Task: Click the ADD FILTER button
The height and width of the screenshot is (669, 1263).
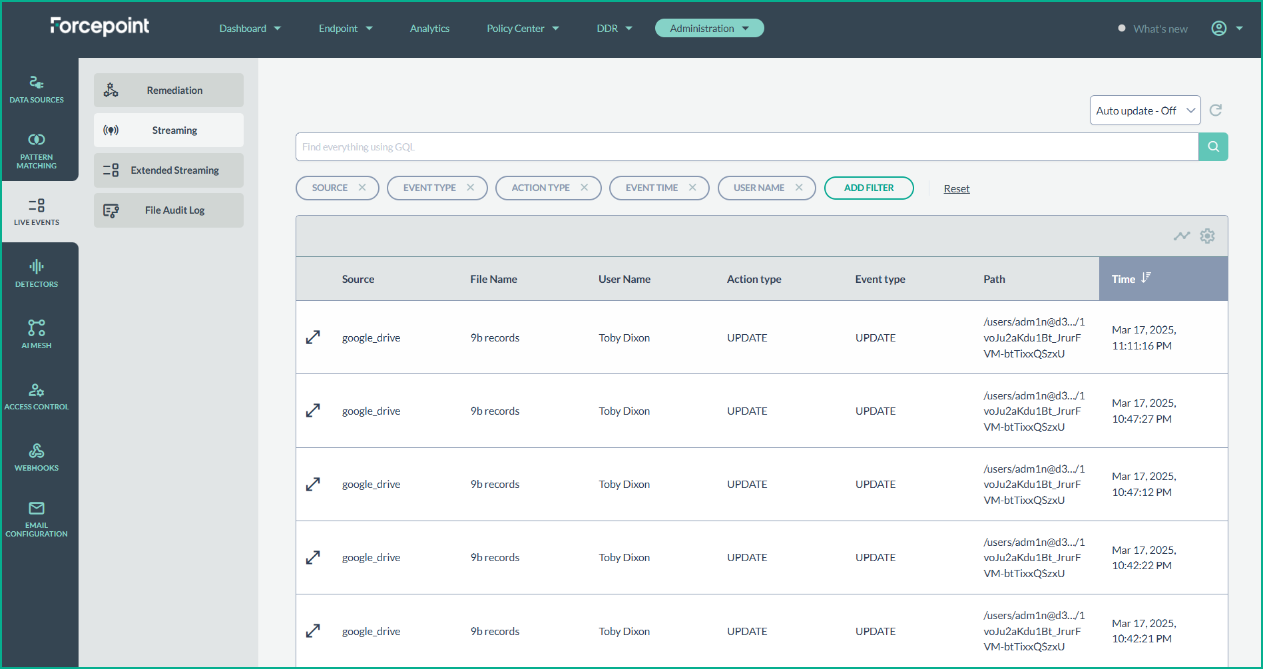Action: tap(868, 188)
